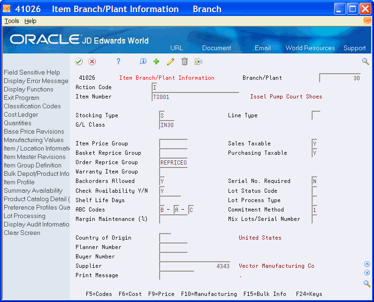Image resolution: width=374 pixels, height=302 pixels.
Task: Click the exit program toolbar icon
Action: (198, 61)
